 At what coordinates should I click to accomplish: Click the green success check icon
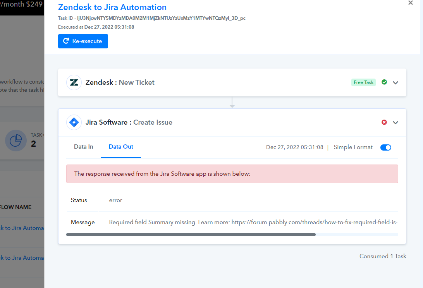(384, 82)
